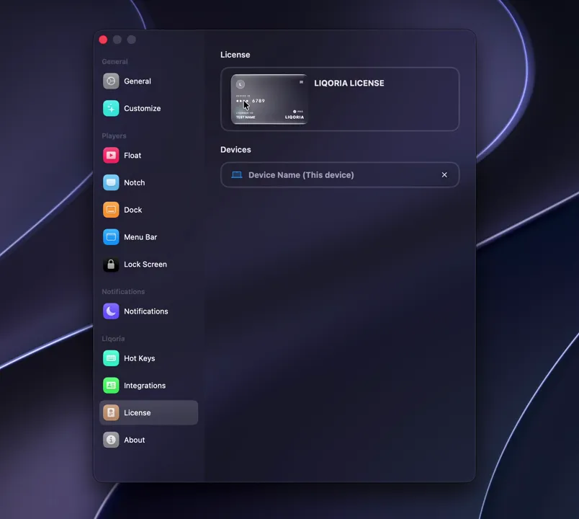
Task: Click the "License" heading above the card
Action: tap(235, 55)
